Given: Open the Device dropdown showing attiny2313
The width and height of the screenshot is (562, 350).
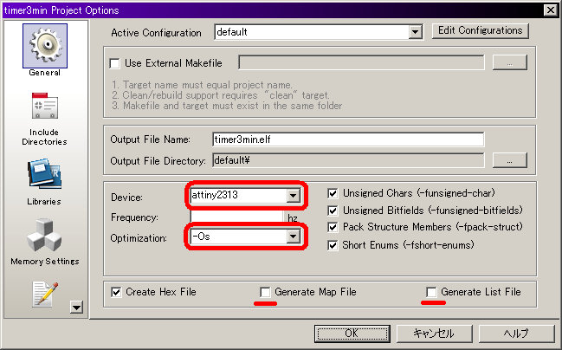Looking at the screenshot, I should tap(294, 196).
